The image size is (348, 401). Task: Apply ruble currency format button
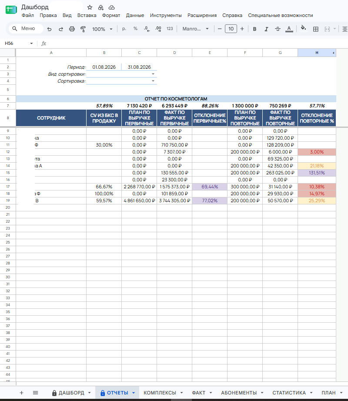coord(124,29)
